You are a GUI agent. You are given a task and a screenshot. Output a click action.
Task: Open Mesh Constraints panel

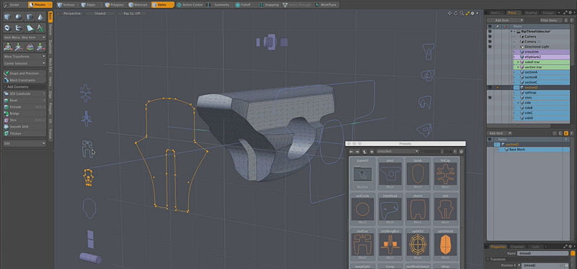tap(25, 80)
